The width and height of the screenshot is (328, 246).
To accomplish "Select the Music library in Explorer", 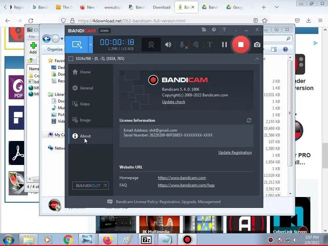I will coord(58,108).
